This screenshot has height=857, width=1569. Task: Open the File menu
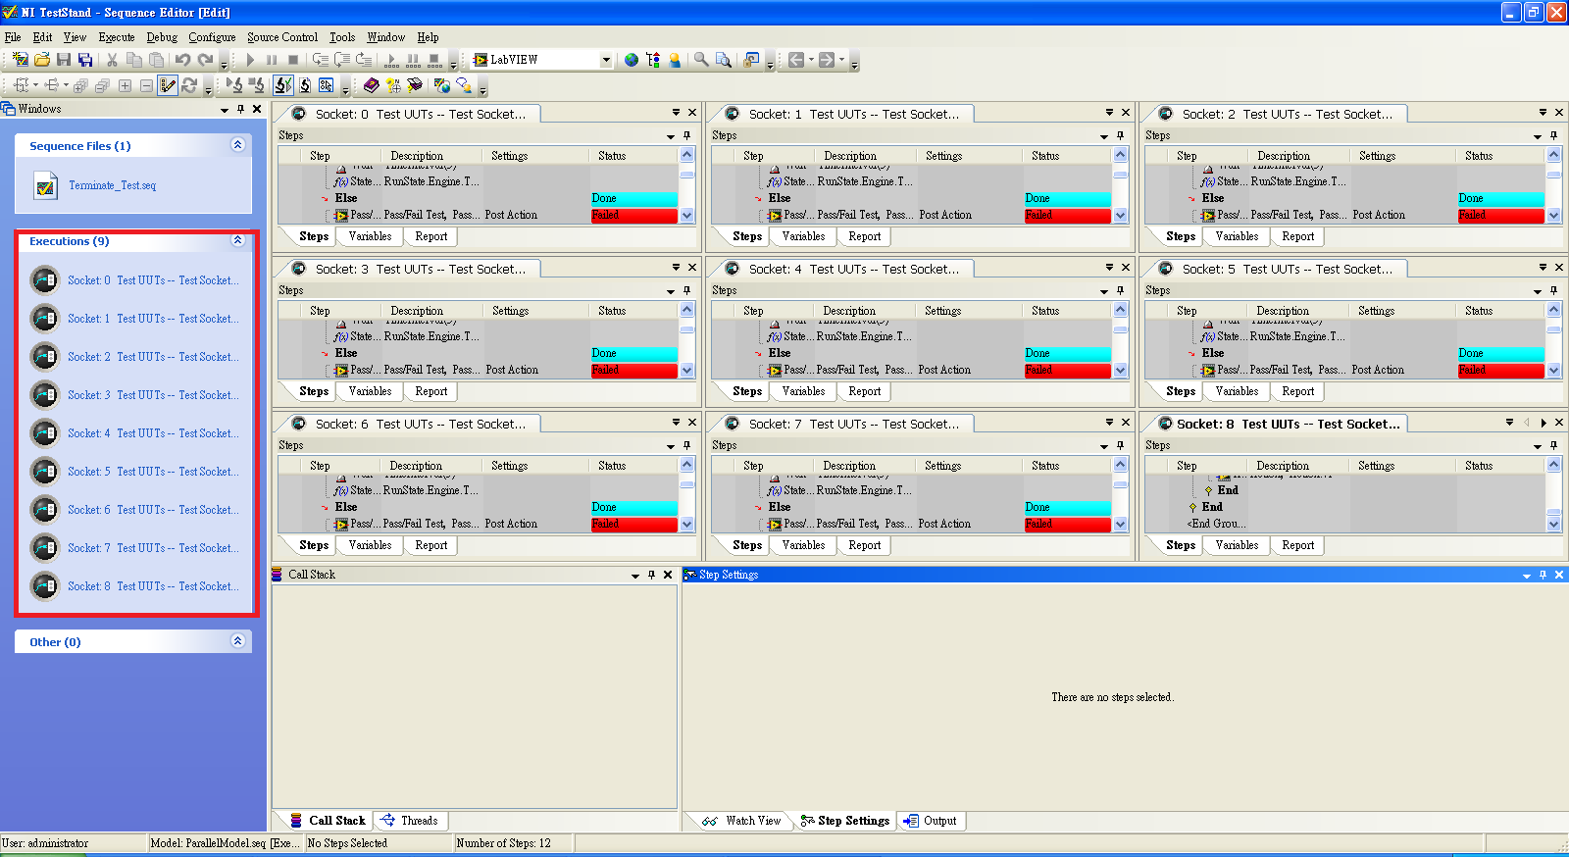pyautogui.click(x=13, y=37)
